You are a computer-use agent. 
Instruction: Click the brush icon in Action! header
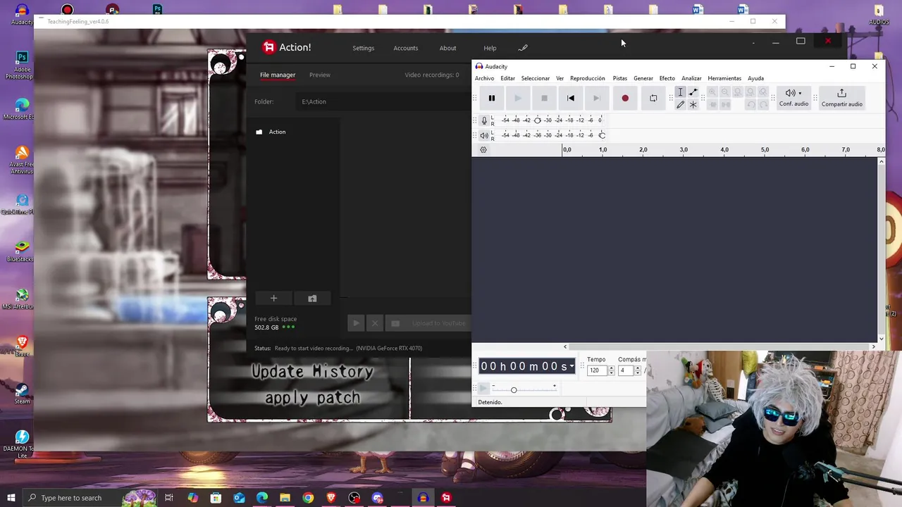pyautogui.click(x=523, y=48)
